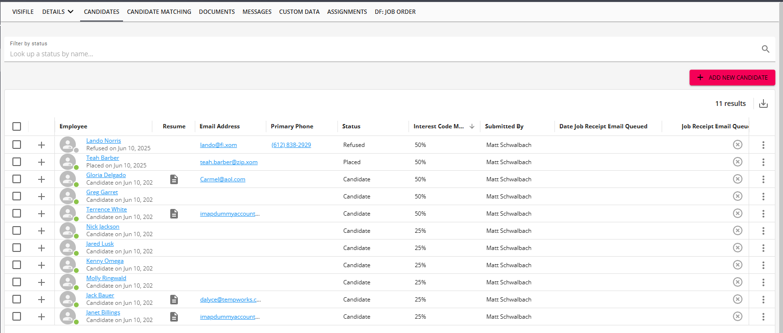Image resolution: width=783 pixels, height=333 pixels.
Task: Open the three-dot menu for Terrence White
Action: pos(763,214)
